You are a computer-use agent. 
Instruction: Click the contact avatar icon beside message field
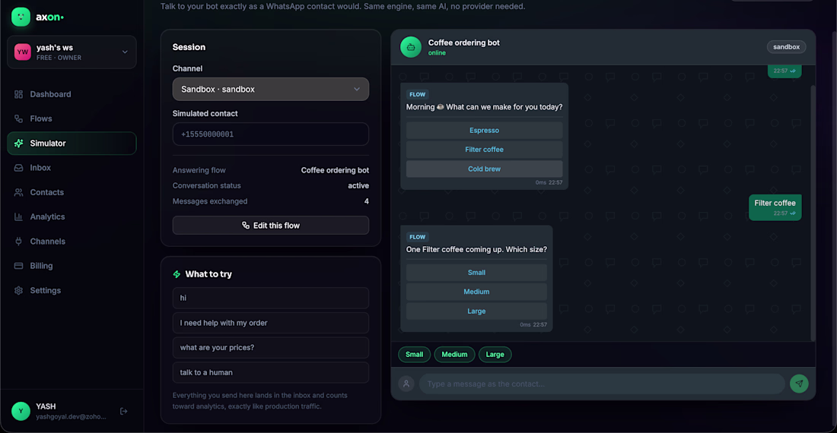[x=406, y=384]
